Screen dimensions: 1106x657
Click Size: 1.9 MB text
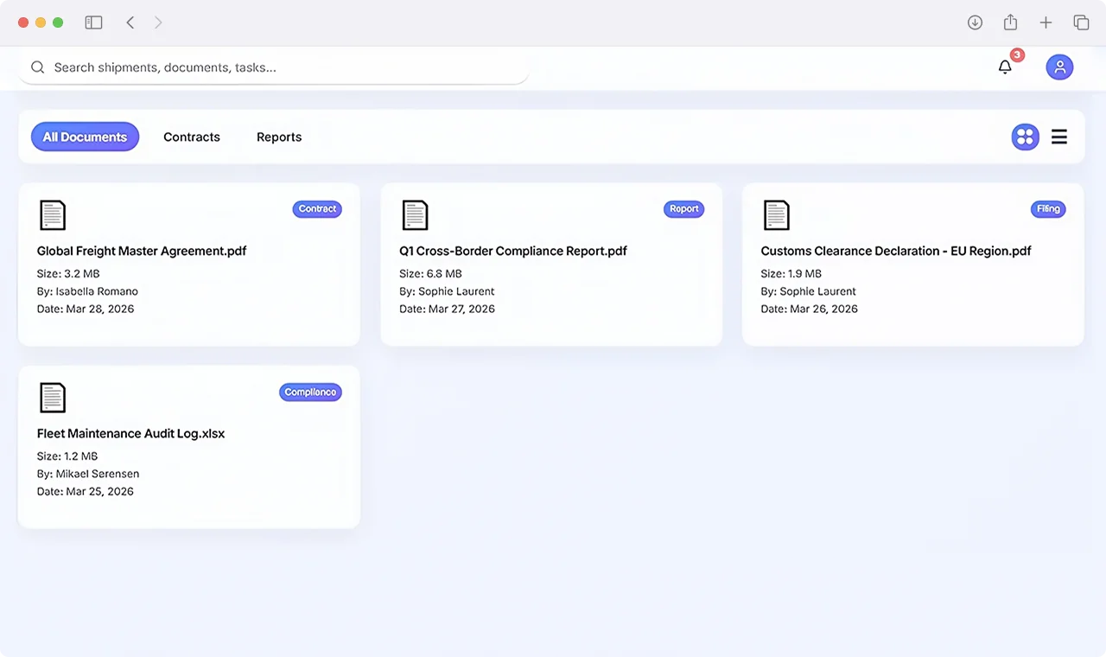[x=791, y=274]
